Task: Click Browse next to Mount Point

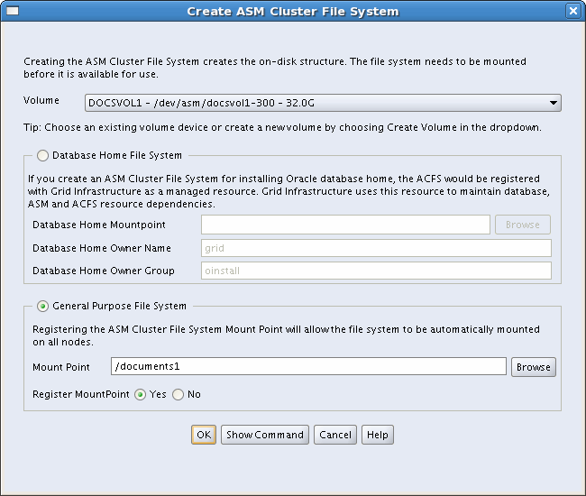Action: 534,367
